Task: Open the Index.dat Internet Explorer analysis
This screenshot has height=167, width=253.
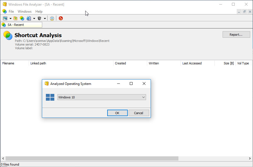Action: click(29, 18)
